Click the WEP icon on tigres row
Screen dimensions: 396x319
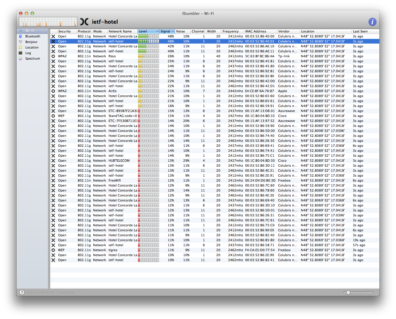click(53, 250)
